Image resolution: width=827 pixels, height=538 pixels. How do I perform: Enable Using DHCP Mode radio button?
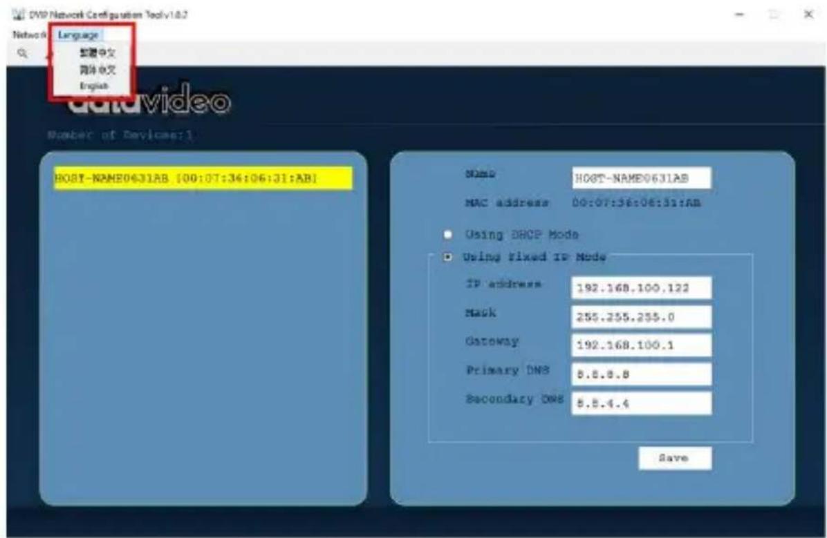point(448,234)
